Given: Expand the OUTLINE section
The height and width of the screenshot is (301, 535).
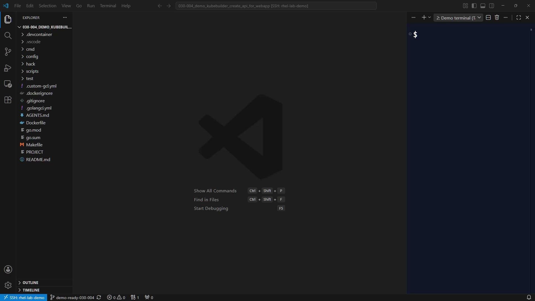Looking at the screenshot, I should [45, 283].
